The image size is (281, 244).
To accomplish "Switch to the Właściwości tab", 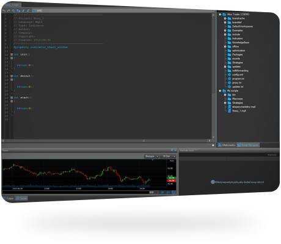I will tap(227, 145).
